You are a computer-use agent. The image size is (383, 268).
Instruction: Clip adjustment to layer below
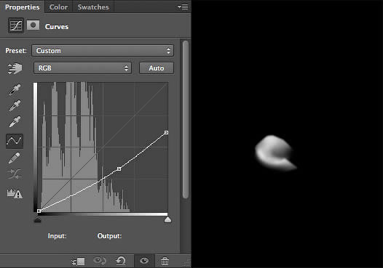click(78, 261)
